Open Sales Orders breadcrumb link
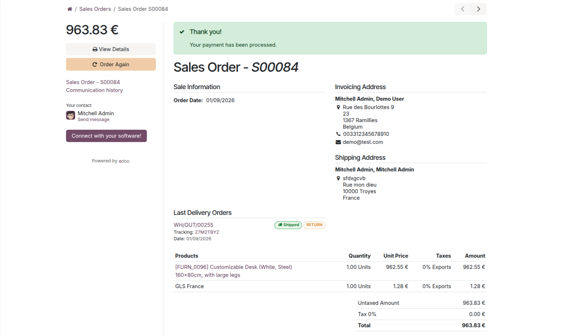573x336 pixels. pos(95,9)
